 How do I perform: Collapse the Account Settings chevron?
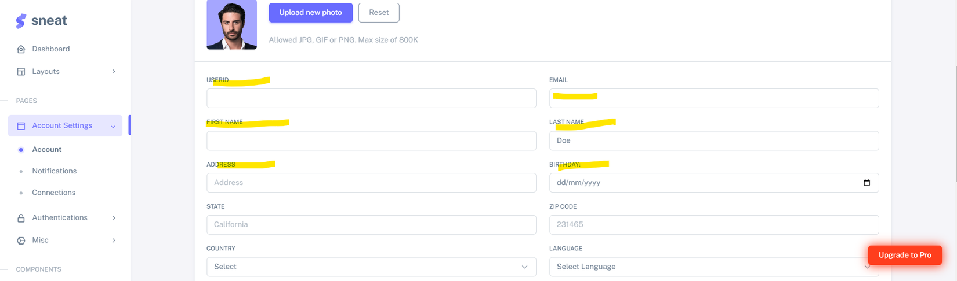(113, 127)
